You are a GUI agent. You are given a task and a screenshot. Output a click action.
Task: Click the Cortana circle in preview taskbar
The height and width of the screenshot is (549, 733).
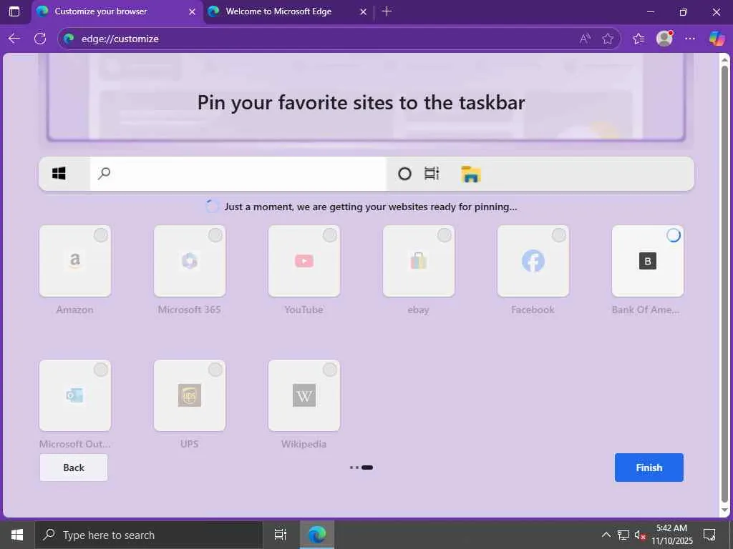[x=404, y=174]
